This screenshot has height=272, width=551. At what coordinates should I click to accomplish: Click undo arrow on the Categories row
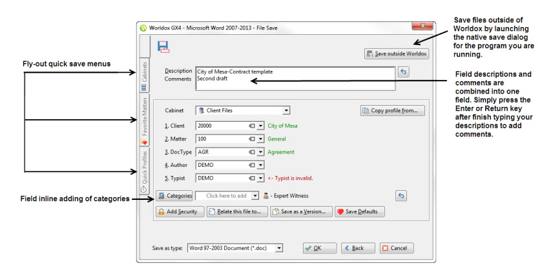click(401, 196)
